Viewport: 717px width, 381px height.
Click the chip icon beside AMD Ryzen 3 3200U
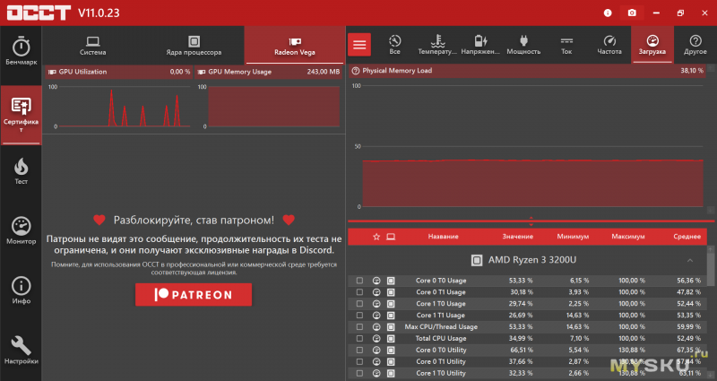point(477,260)
